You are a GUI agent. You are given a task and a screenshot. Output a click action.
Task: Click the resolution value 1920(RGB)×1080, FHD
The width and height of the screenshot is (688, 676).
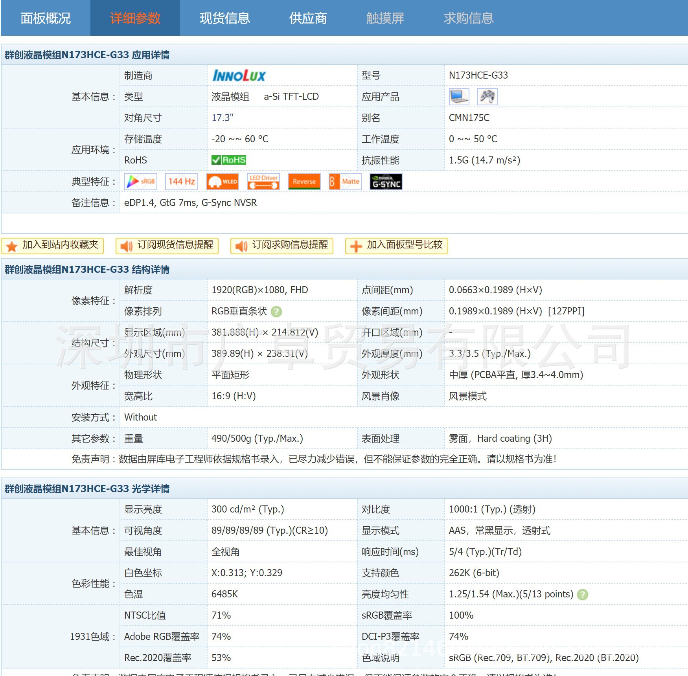pos(260,290)
